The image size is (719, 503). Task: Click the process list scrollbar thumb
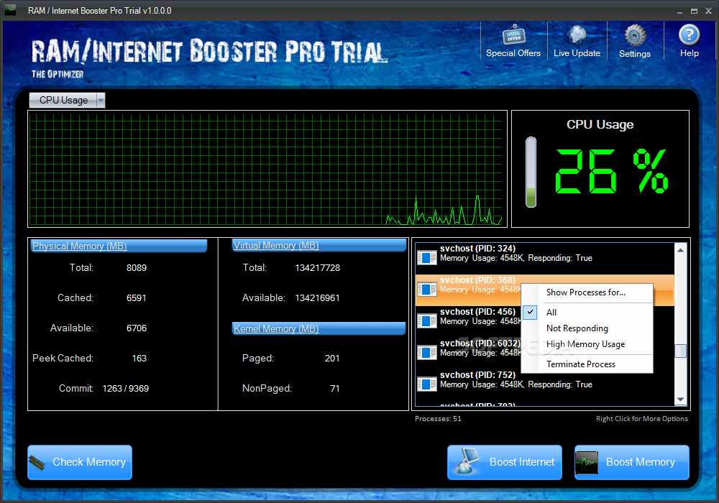pyautogui.click(x=680, y=351)
